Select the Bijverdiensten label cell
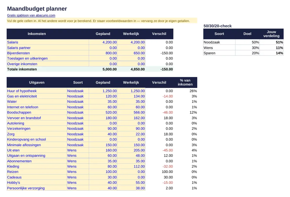The height and width of the screenshot is (197, 290). coord(48,53)
